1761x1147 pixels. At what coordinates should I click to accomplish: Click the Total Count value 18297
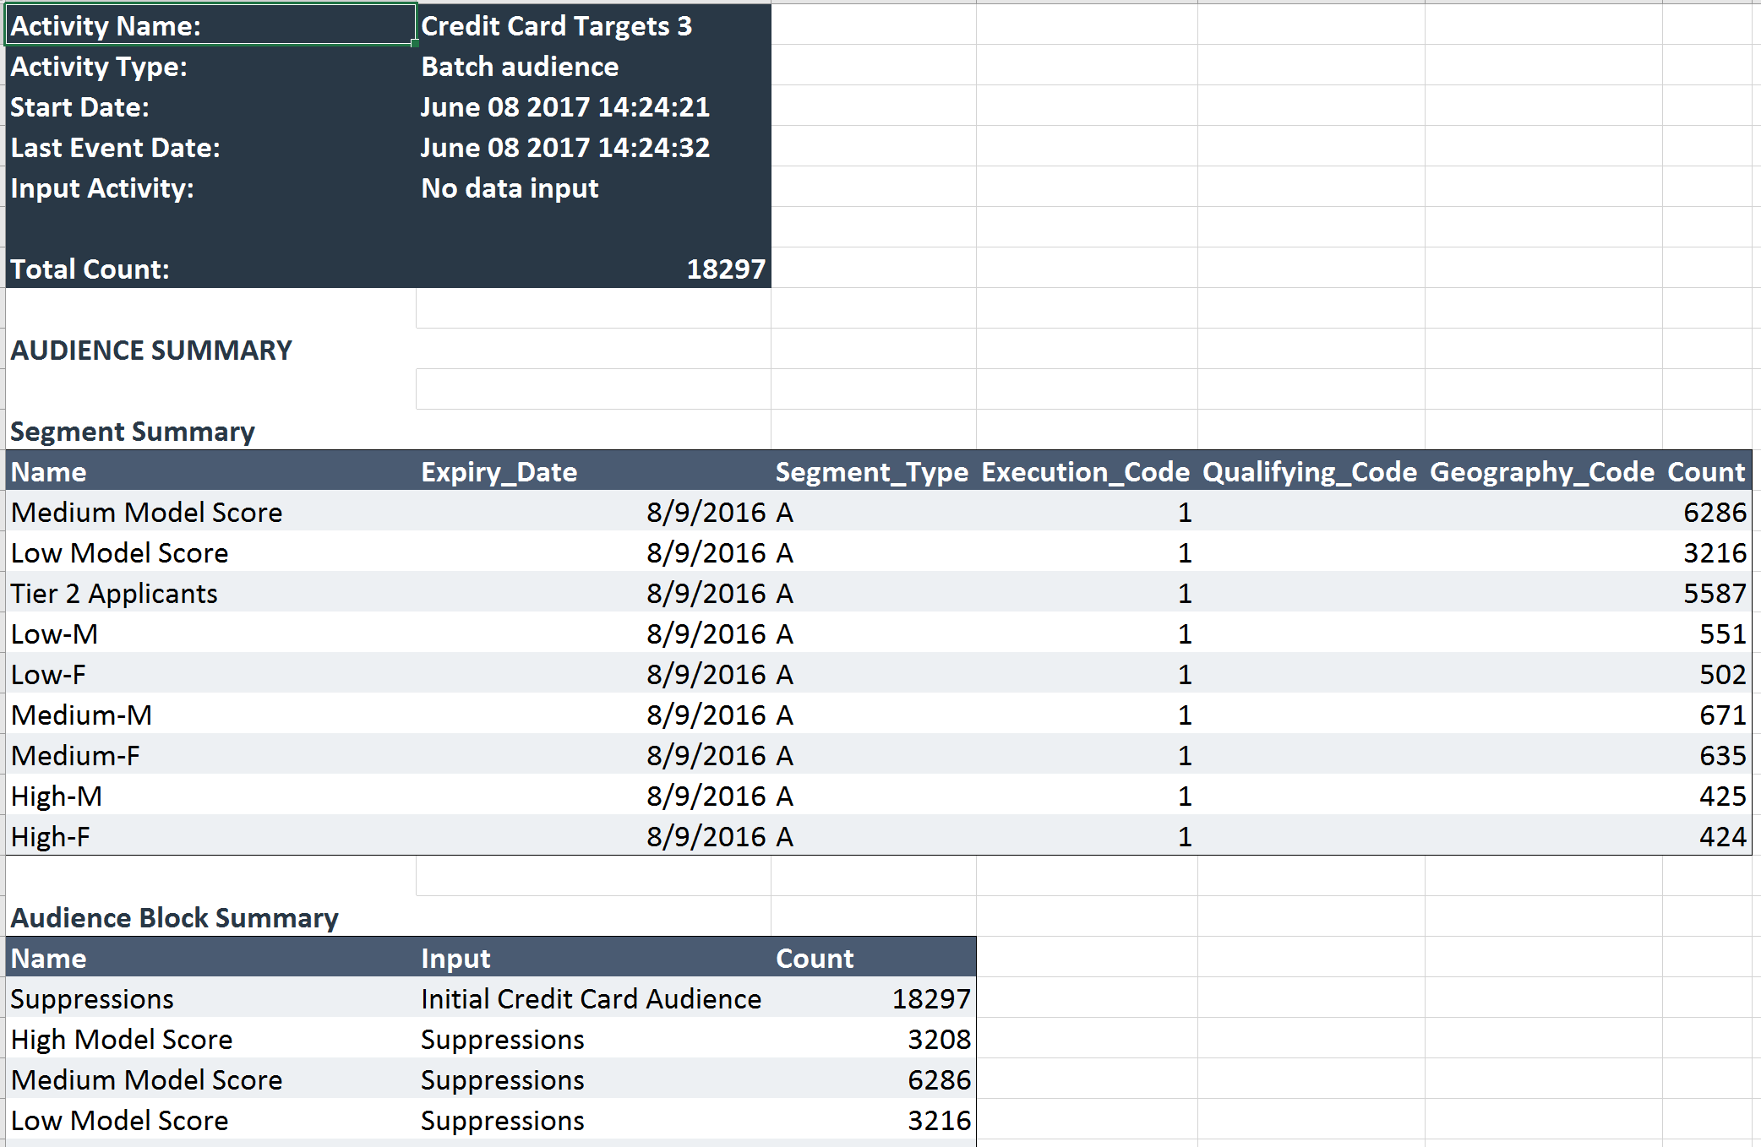coord(725,269)
